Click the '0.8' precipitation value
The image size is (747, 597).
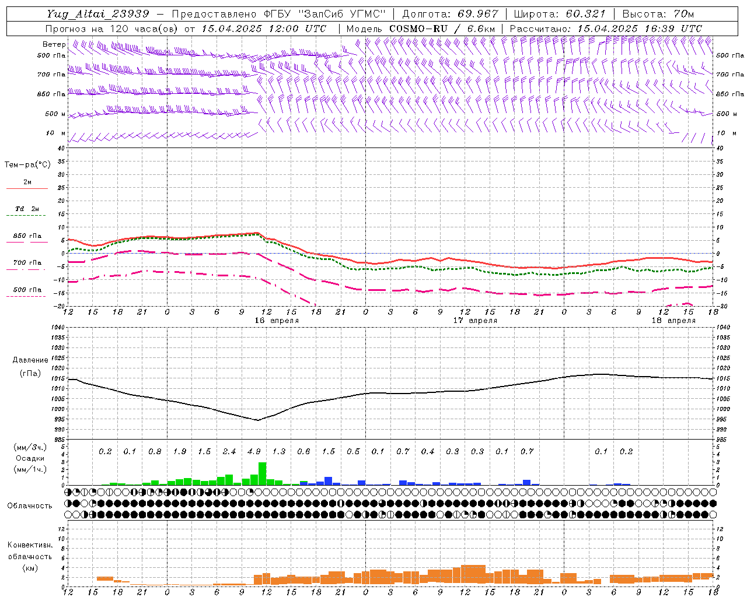click(155, 452)
